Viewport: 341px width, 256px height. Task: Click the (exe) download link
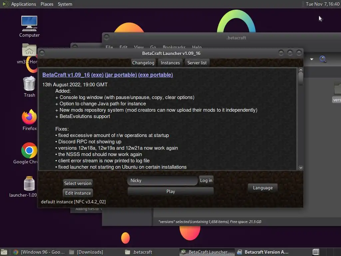98,75
